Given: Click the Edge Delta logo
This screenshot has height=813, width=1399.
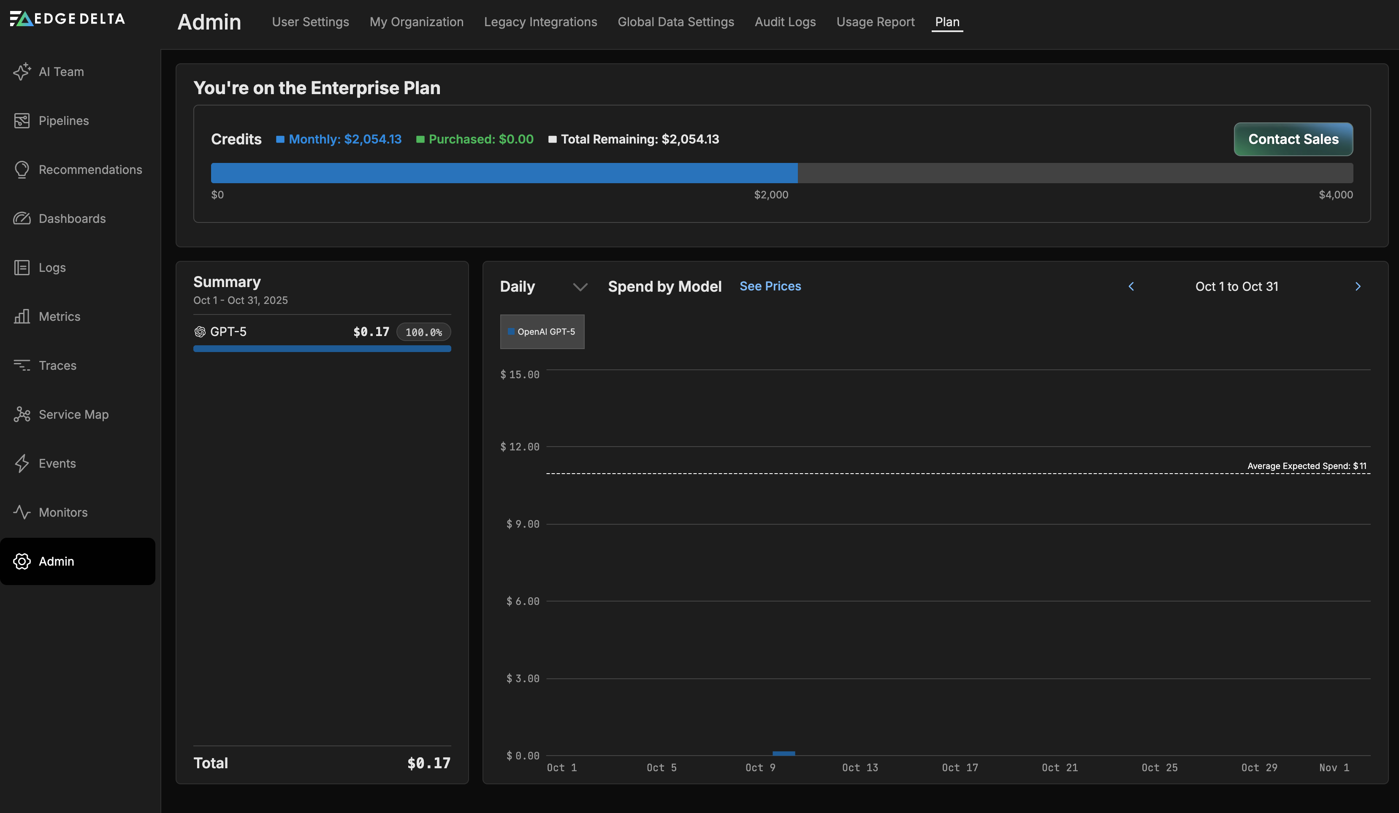Looking at the screenshot, I should click(68, 19).
